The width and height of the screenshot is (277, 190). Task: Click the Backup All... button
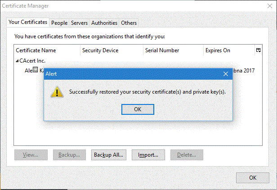pyautogui.click(x=109, y=155)
